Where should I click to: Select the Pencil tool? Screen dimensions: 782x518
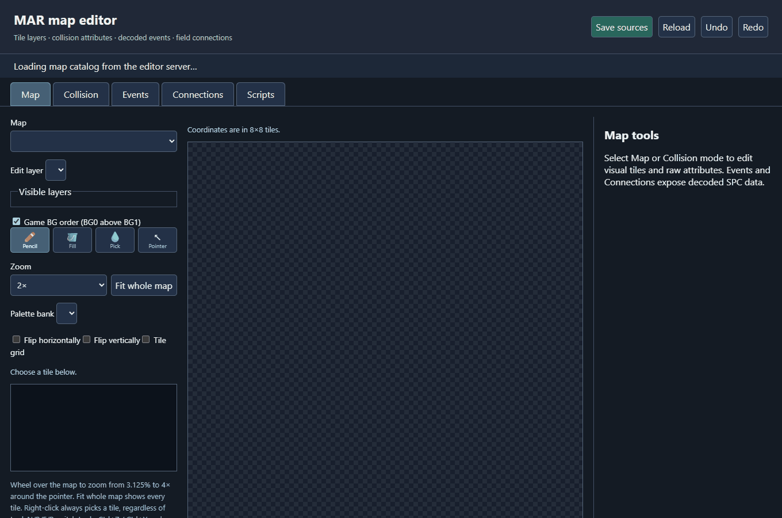(30, 240)
